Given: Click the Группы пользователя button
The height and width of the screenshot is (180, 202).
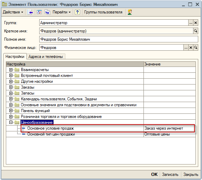Looking at the screenshot, I should coord(103,12).
